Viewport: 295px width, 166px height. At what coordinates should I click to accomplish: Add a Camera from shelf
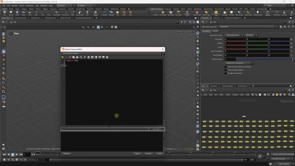(155, 13)
